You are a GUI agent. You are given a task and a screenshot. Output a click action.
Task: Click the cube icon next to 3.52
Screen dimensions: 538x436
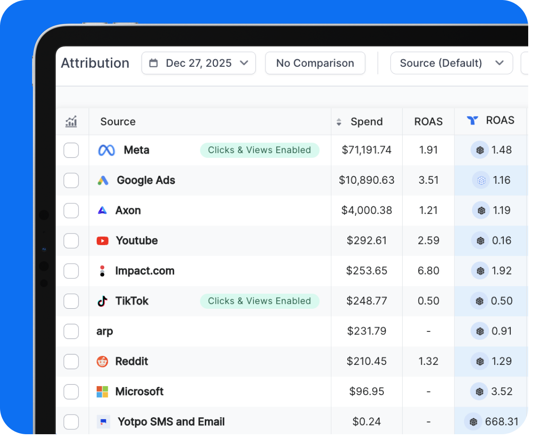(x=479, y=392)
